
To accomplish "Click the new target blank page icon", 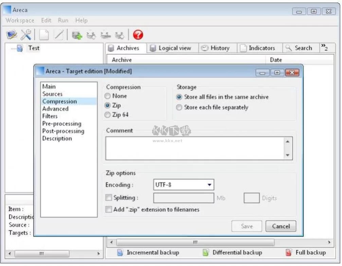I will [44, 35].
